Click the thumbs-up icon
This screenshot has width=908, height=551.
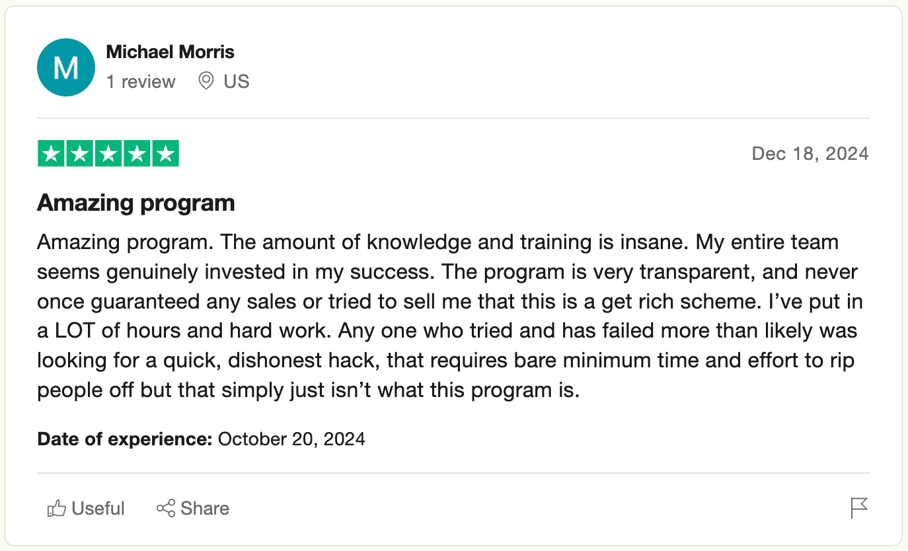click(56, 508)
